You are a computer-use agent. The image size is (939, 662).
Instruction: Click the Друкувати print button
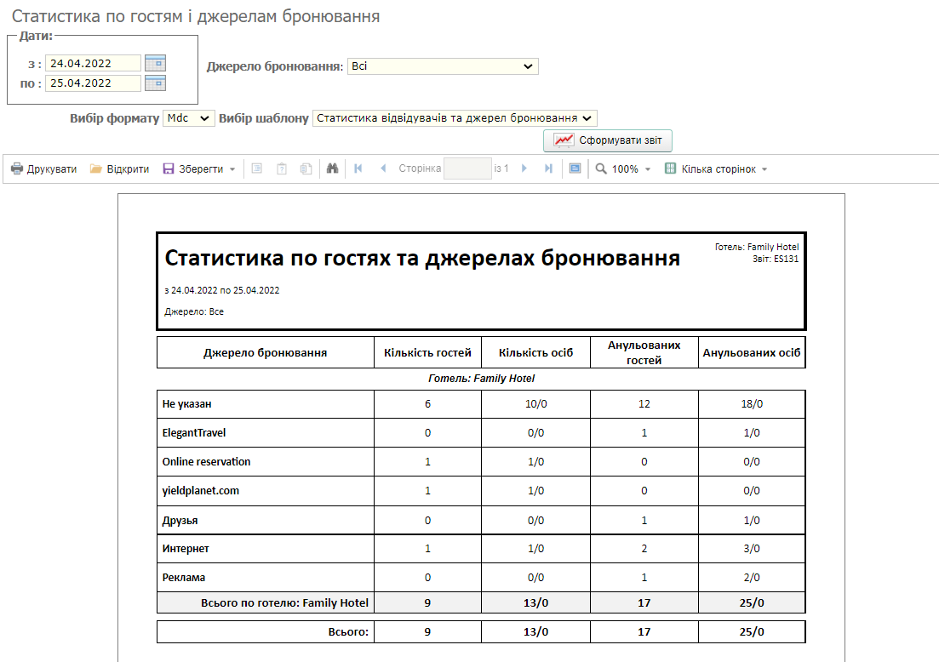tap(43, 169)
